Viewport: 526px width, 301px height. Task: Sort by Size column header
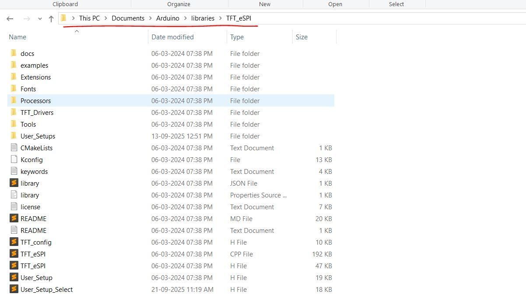point(302,37)
